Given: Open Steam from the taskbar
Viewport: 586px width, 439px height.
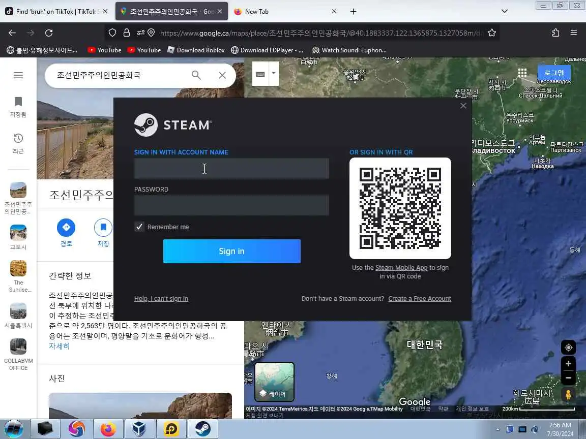Looking at the screenshot, I should coord(202,429).
